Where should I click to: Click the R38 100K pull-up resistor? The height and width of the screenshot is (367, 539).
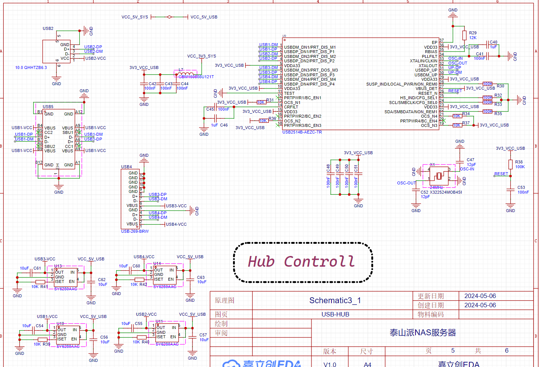pyautogui.click(x=511, y=165)
